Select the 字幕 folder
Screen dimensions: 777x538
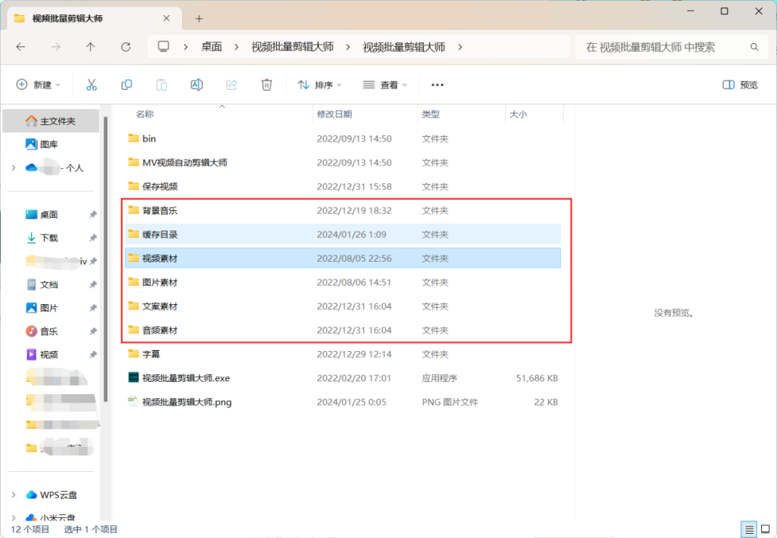click(x=342, y=354)
